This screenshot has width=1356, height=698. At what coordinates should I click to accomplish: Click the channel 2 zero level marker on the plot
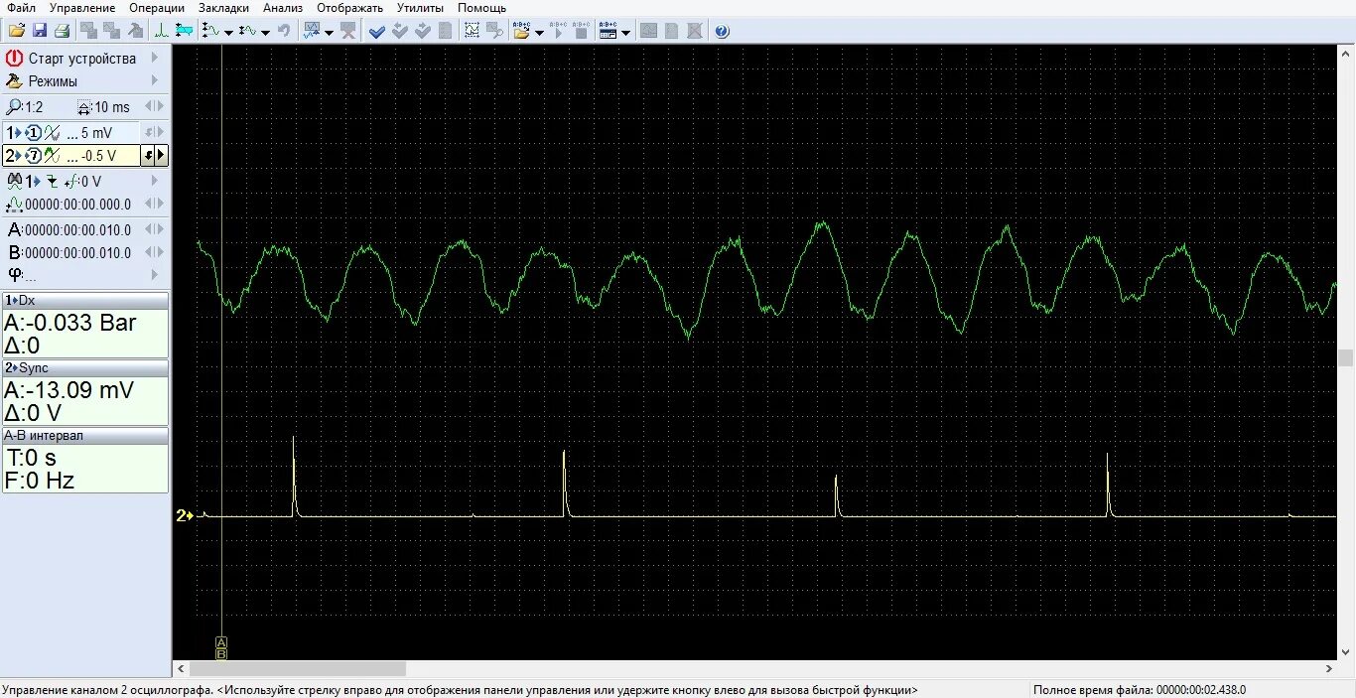[185, 515]
